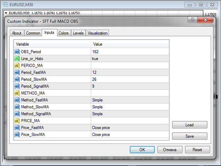Click the dialog help question mark button
221x166 pixels.
[x=192, y=19]
